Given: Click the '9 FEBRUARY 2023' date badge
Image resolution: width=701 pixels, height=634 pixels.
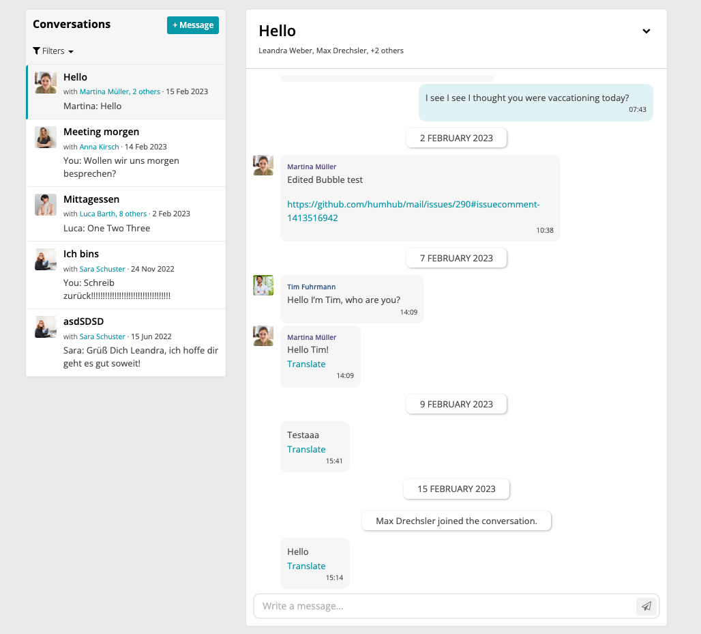Looking at the screenshot, I should click(456, 405).
